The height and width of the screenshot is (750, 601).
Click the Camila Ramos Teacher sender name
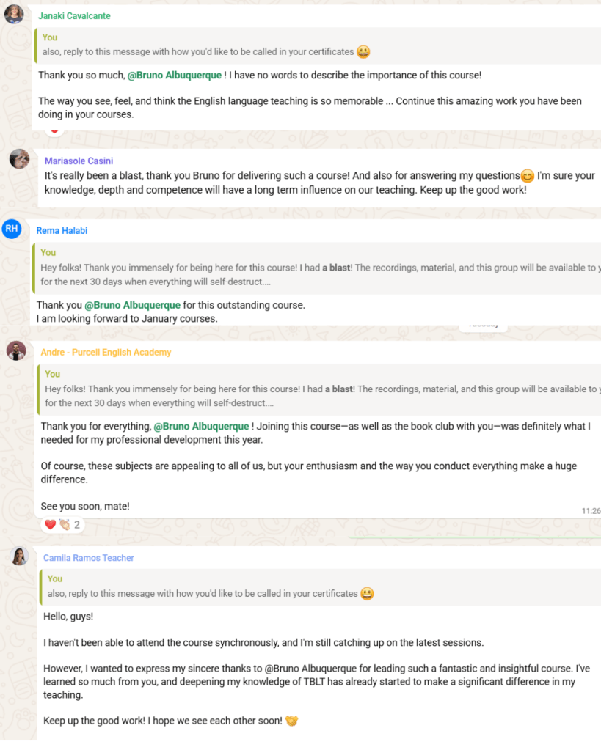pyautogui.click(x=88, y=558)
